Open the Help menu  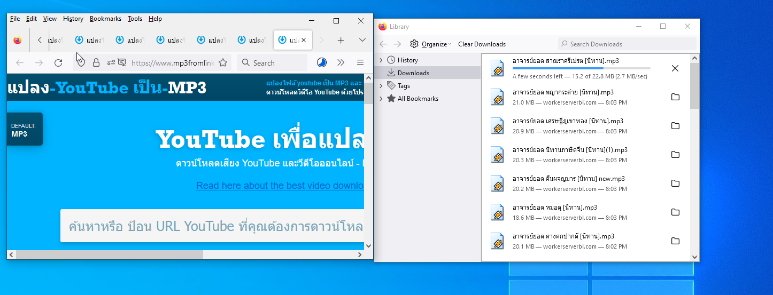click(x=155, y=19)
